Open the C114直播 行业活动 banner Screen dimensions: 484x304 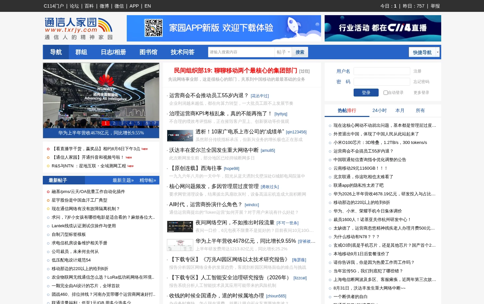[383, 28]
